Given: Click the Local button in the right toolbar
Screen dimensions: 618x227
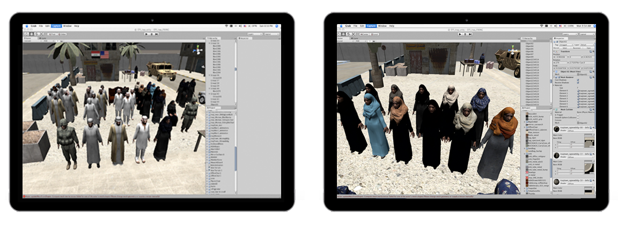Looking at the screenshot, I should pyautogui.click(x=376, y=34).
